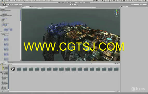This screenshot has width=148, height=94.
Task: Open the Scripts folder in the asset grid
Action: 92,69
